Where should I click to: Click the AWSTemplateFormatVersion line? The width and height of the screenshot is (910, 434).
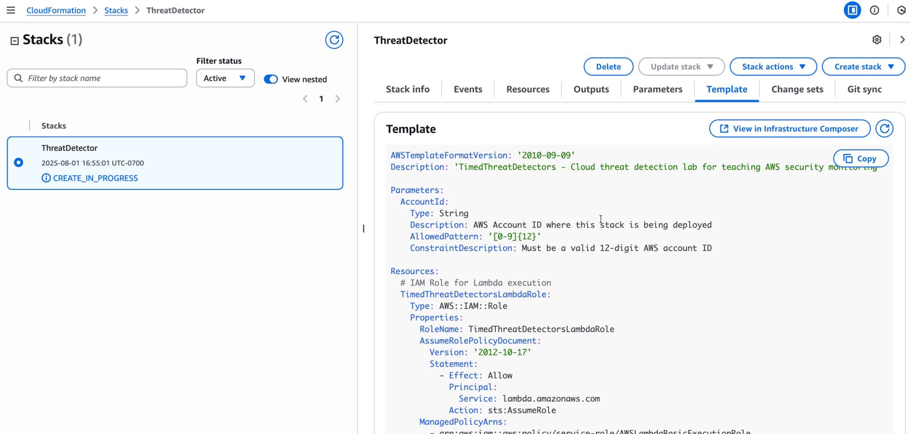482,155
